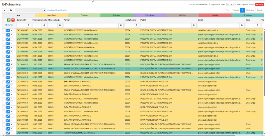This screenshot has width=265, height=136.
Task: Click the print icon button
Action: [11, 10]
